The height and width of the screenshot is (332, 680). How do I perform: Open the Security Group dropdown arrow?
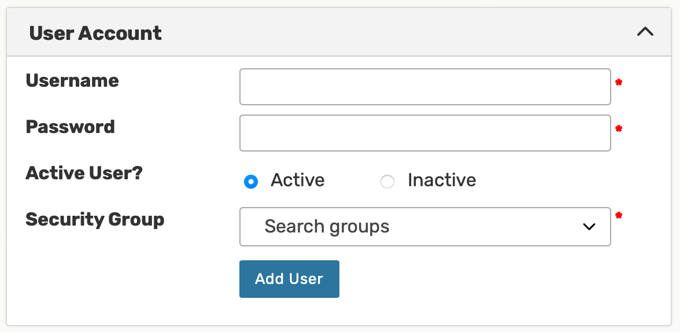(589, 227)
